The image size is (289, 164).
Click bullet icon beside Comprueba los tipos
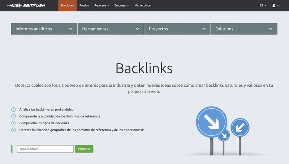pyautogui.click(x=13, y=123)
